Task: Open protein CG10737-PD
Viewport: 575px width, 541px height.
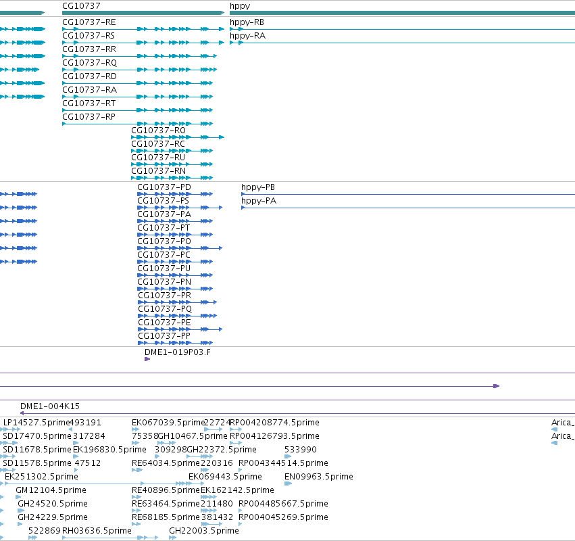Action: tap(164, 187)
